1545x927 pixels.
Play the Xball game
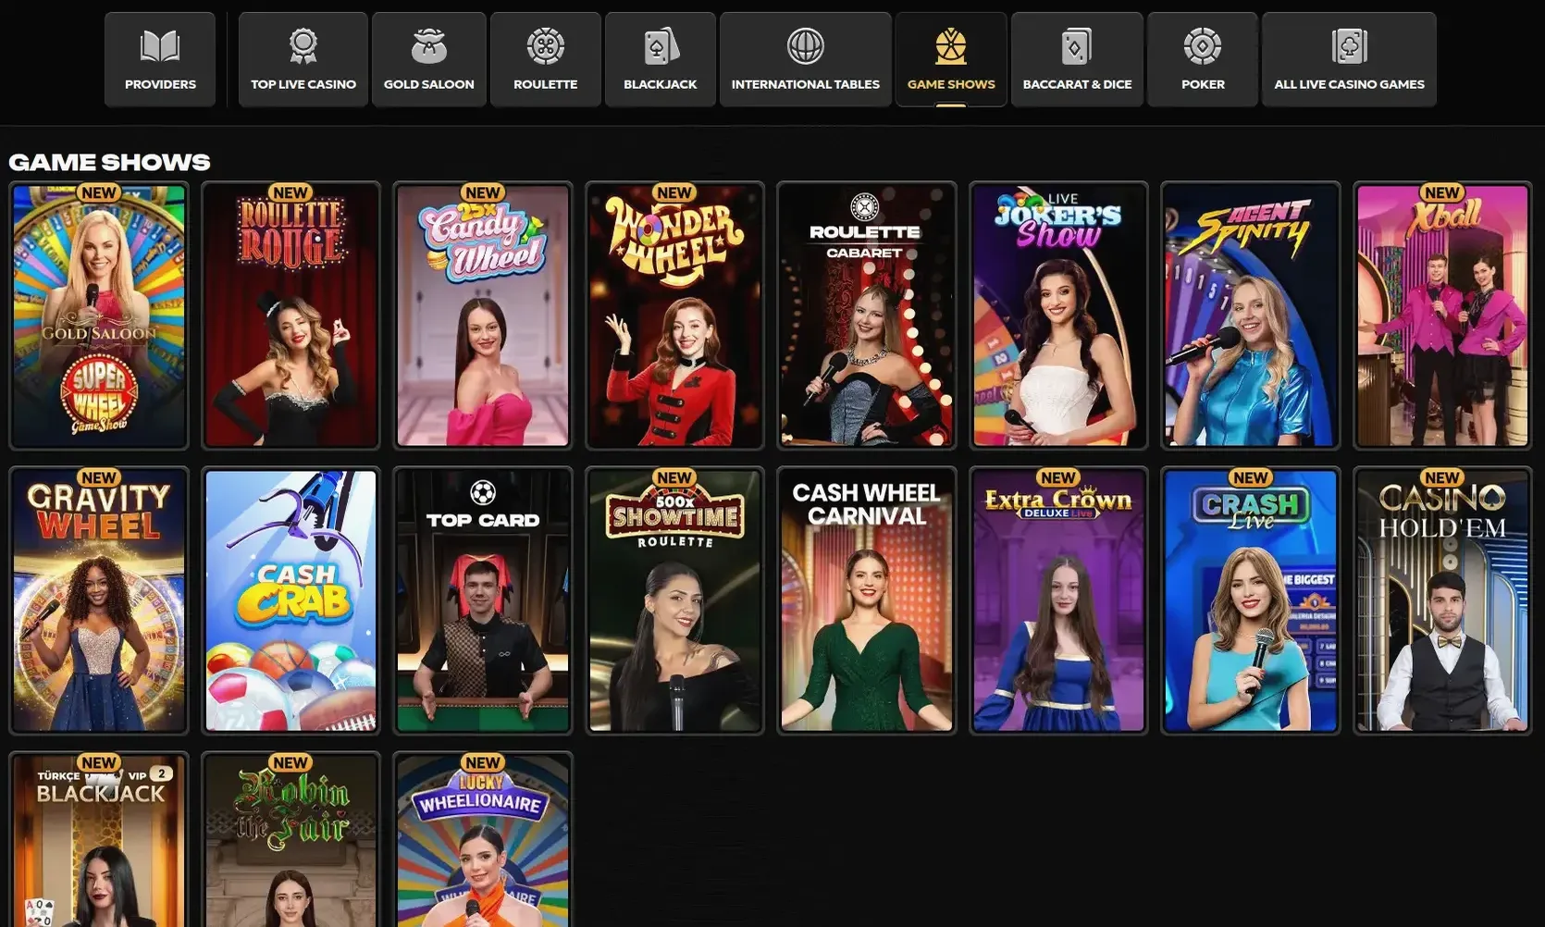(x=1443, y=315)
